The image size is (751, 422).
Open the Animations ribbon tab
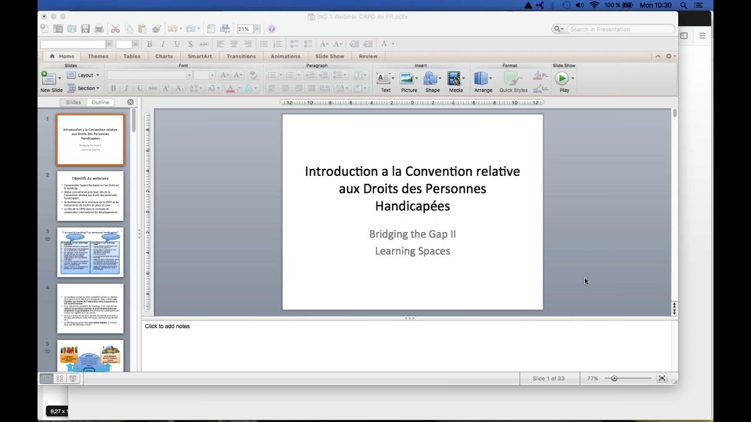[x=285, y=56]
